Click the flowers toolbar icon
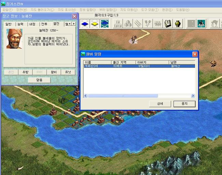The height and width of the screenshot is (175, 222). point(148,23)
